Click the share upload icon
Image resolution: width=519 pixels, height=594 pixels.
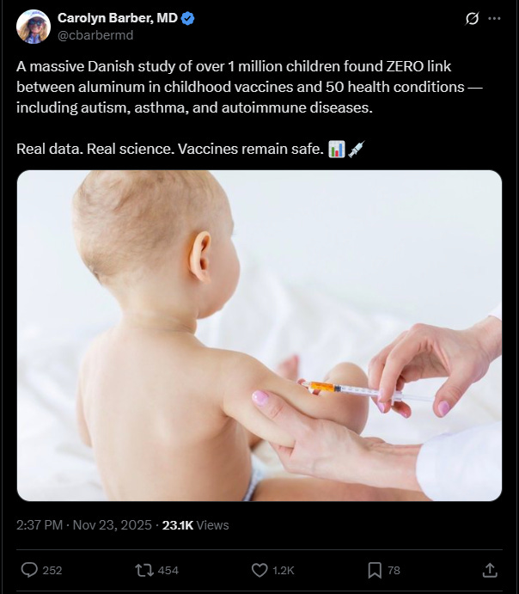click(490, 570)
